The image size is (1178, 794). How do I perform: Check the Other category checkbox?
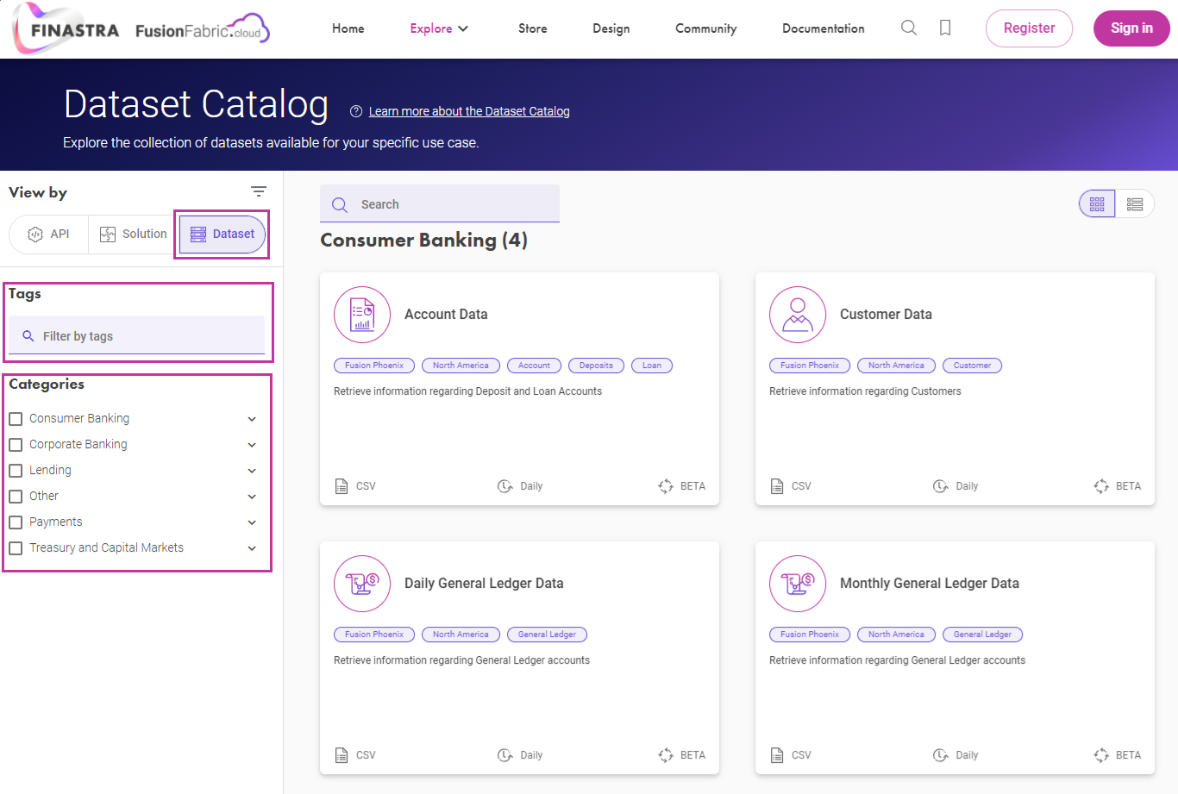pyautogui.click(x=16, y=497)
